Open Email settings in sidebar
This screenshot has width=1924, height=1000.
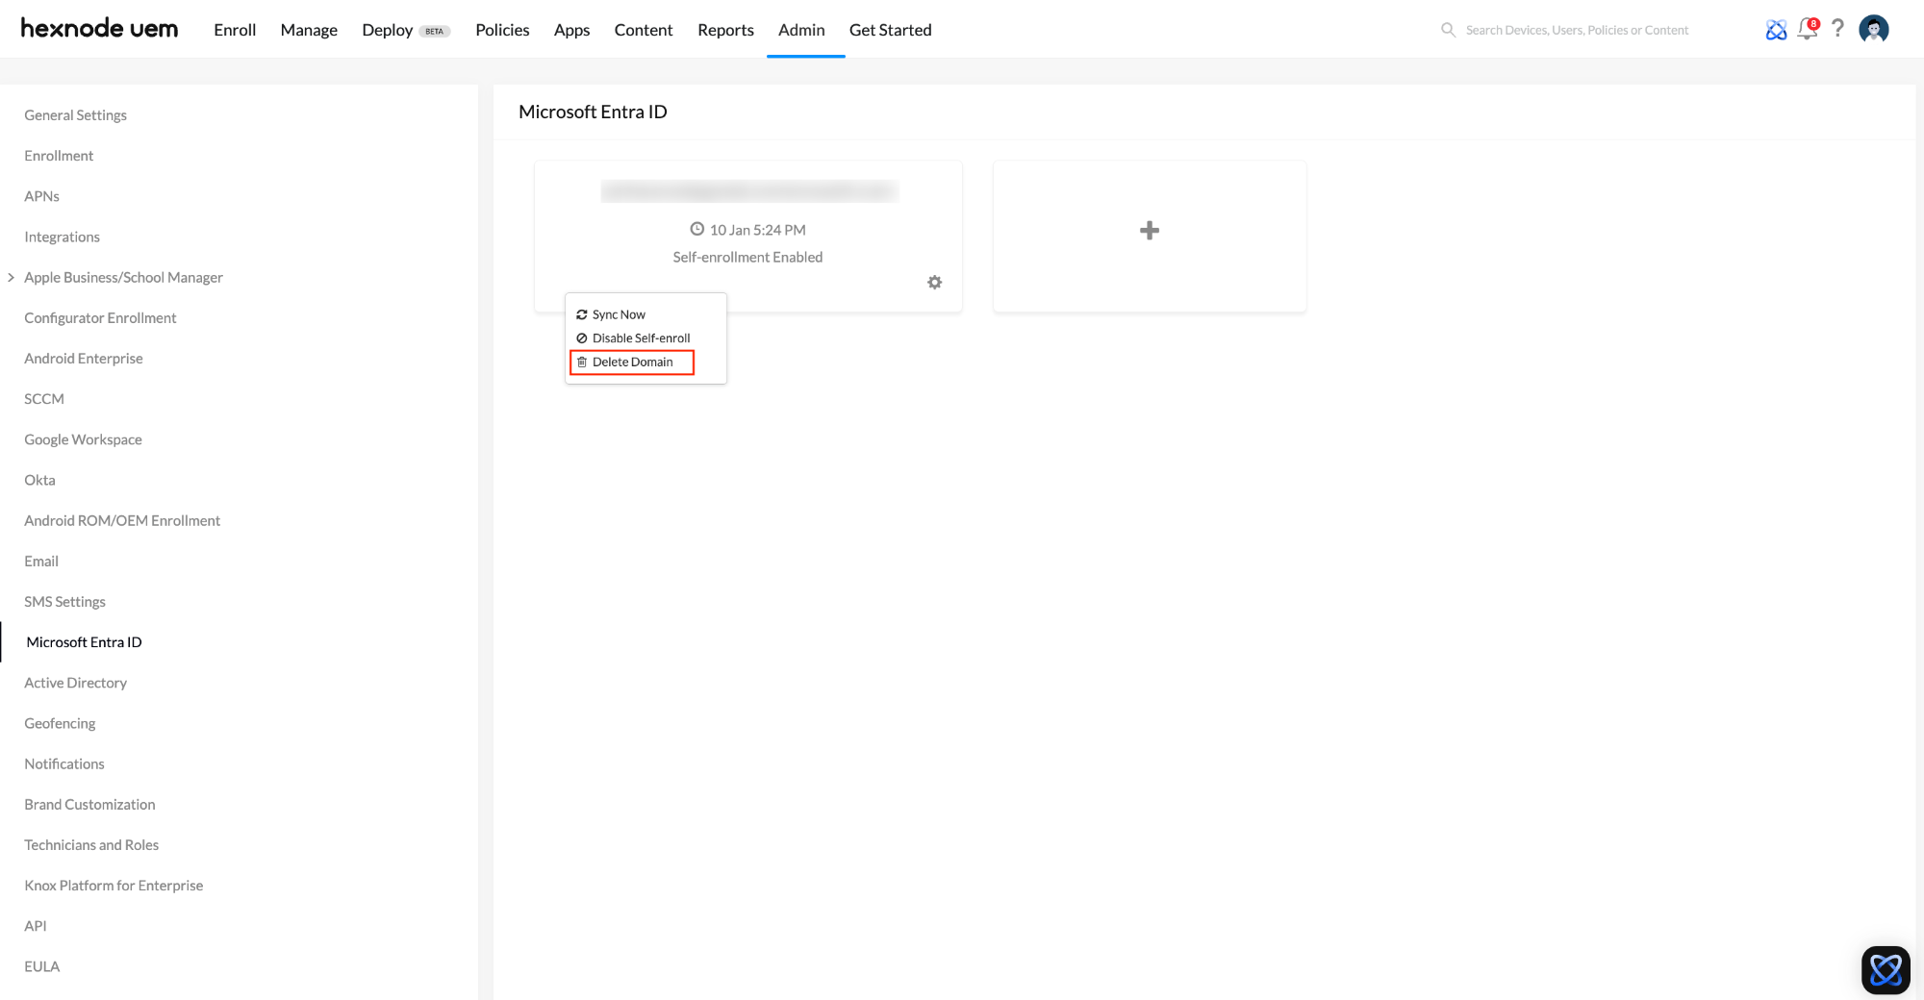41,562
